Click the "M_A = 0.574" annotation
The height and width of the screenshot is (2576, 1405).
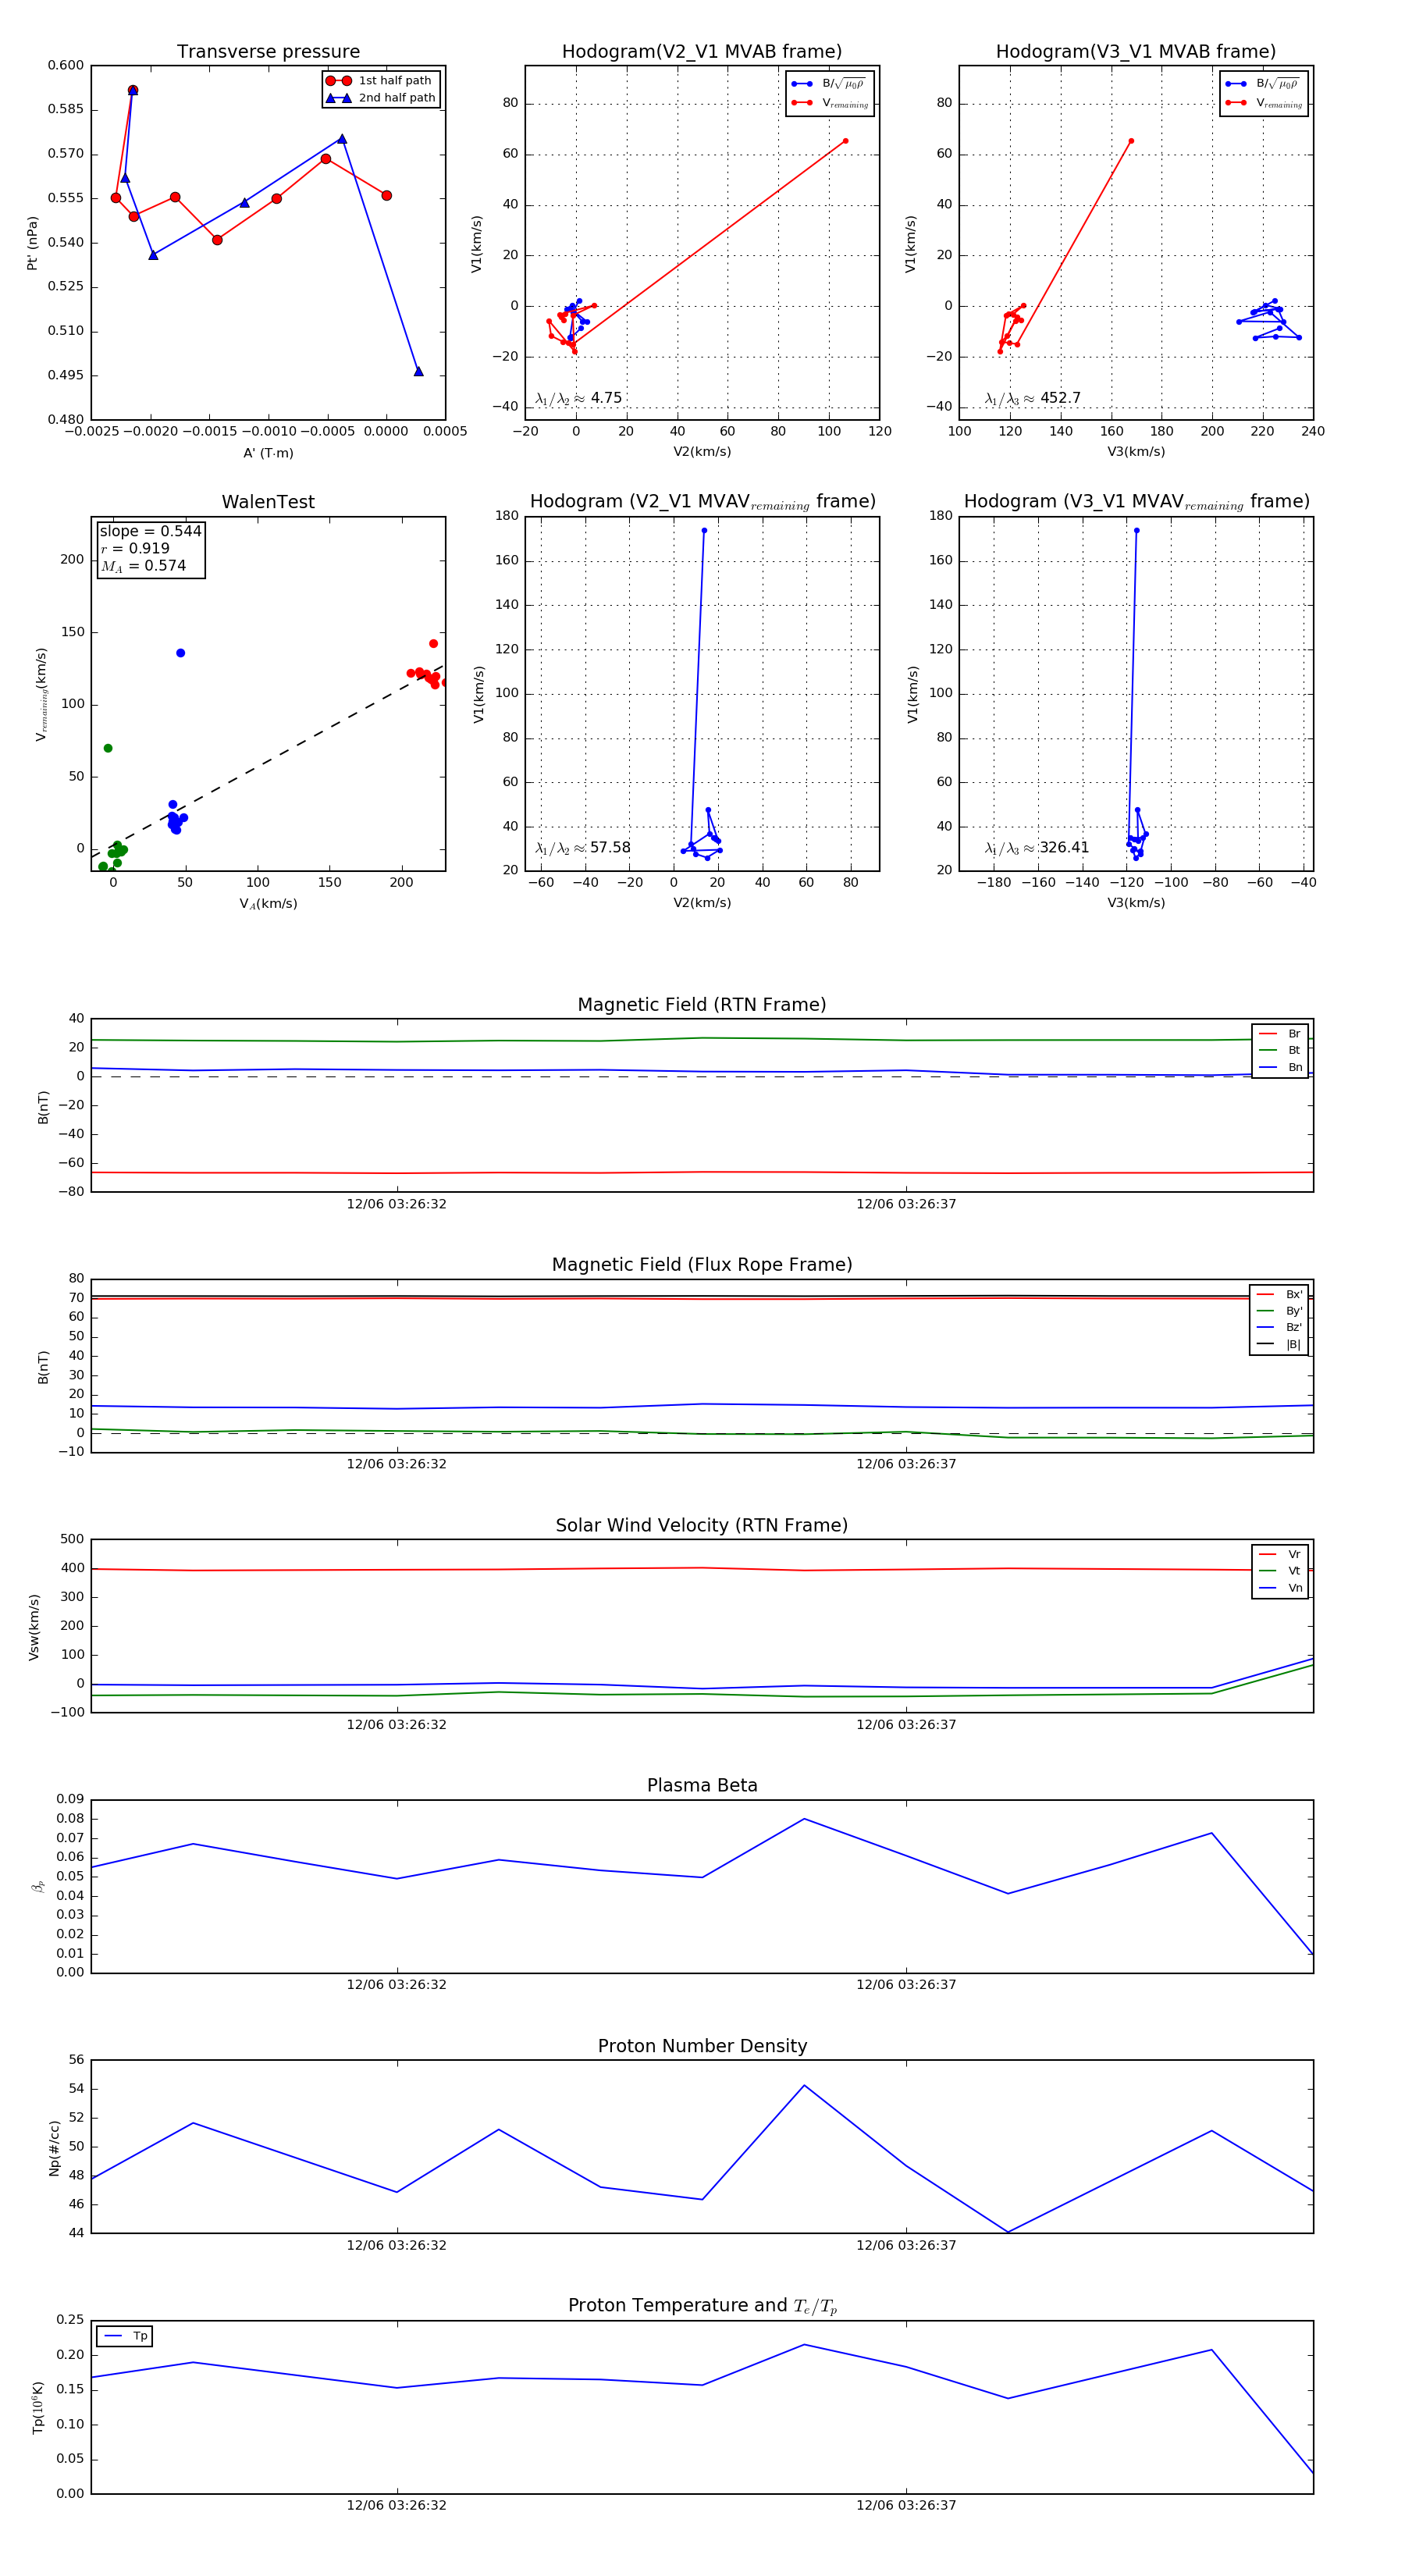[143, 566]
